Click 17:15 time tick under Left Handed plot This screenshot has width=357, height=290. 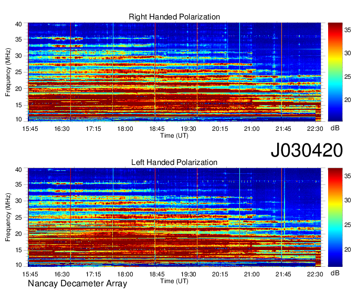click(93, 274)
